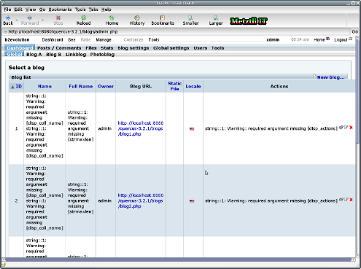Open the blog2.php URL link
The height and width of the screenshot is (269, 361).
click(141, 200)
